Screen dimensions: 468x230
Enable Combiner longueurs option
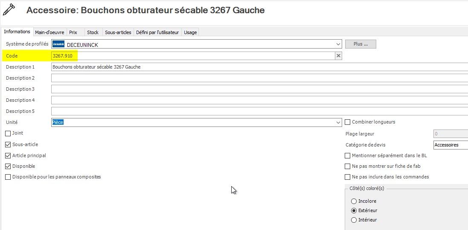pyautogui.click(x=348, y=122)
